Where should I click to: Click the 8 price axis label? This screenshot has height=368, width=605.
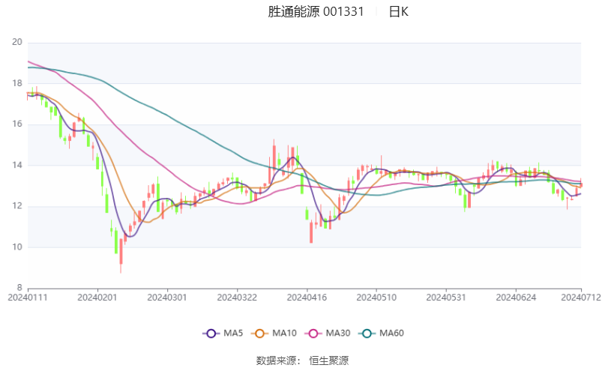(x=19, y=288)
